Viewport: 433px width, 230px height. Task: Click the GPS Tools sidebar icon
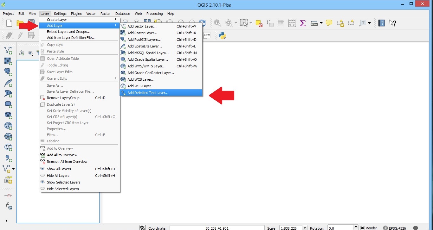point(8,206)
